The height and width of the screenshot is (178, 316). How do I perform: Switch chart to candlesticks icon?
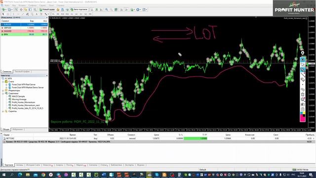(97, 9)
